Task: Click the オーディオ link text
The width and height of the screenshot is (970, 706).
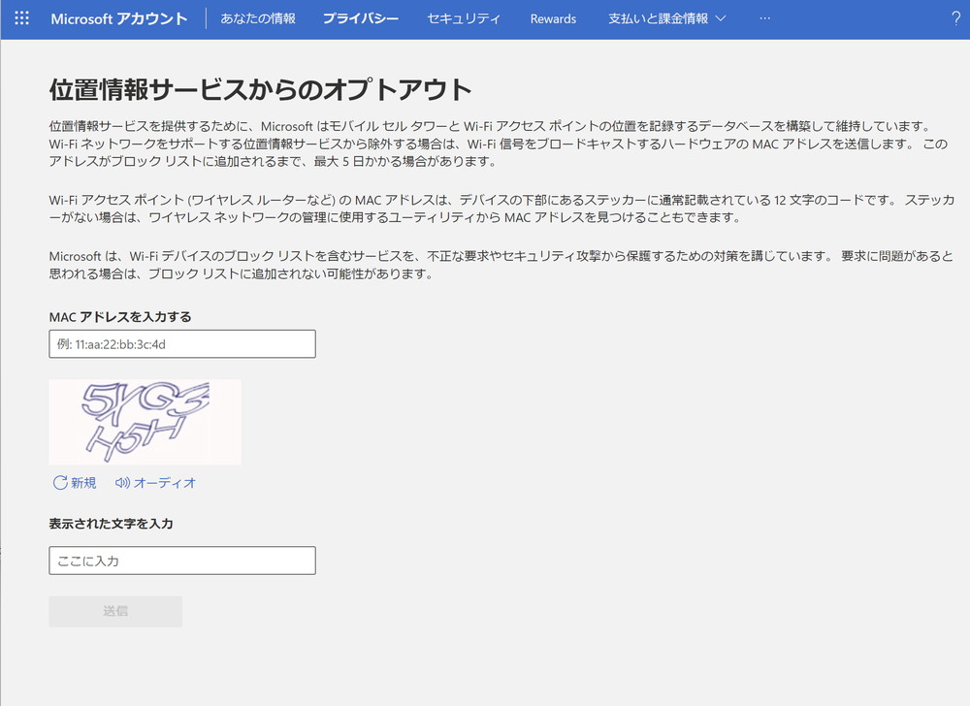Action: [165, 482]
